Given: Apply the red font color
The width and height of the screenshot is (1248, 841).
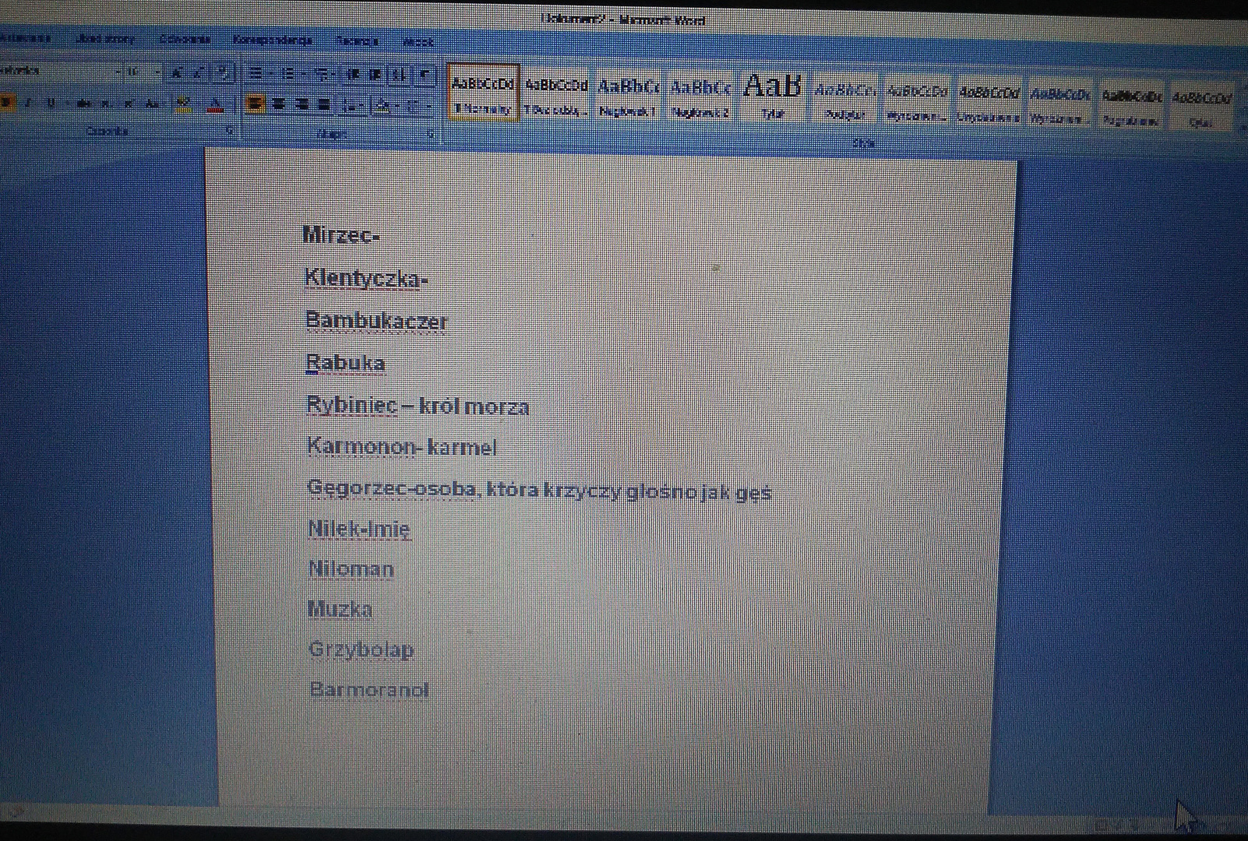Looking at the screenshot, I should (216, 104).
